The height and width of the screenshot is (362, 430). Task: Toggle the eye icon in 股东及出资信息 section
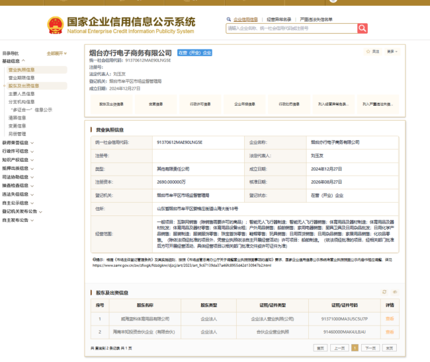[x=395, y=292]
